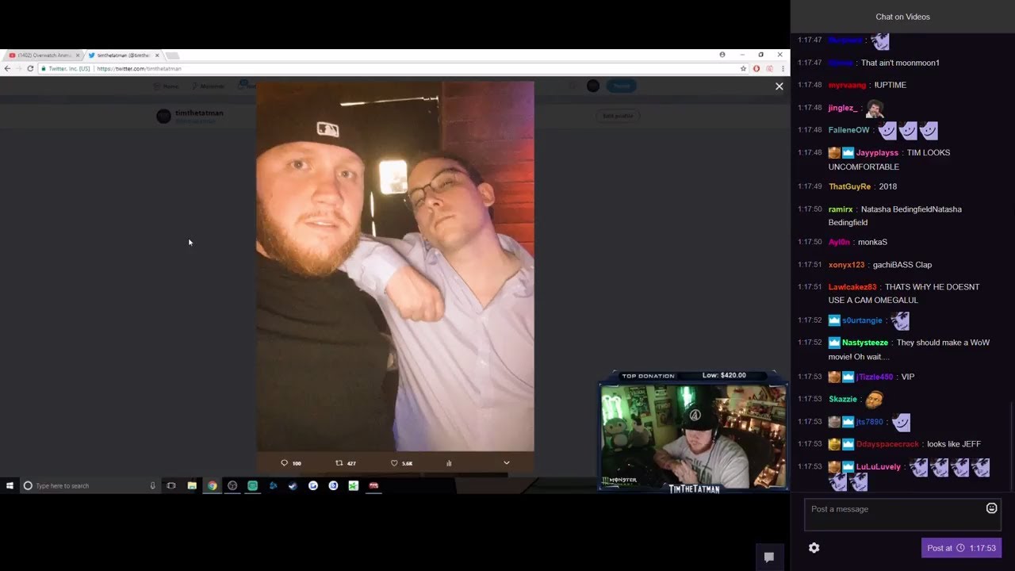Jump to chat timestamp 1:17:52 by s0urtangie
1015x571 pixels.
coord(810,320)
